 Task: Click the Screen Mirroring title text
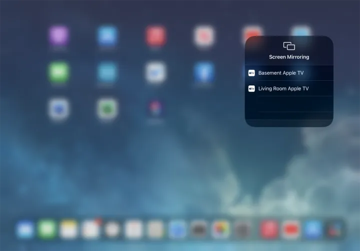tap(289, 57)
